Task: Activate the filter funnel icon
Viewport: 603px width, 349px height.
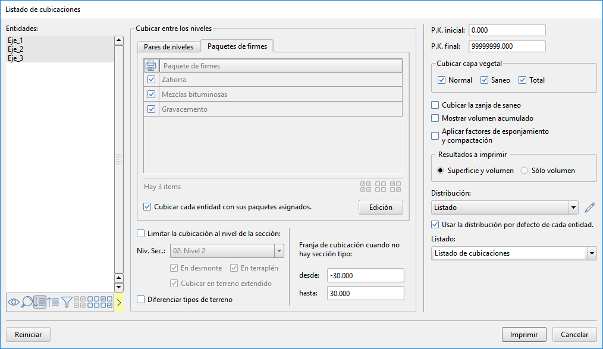Action: (67, 302)
